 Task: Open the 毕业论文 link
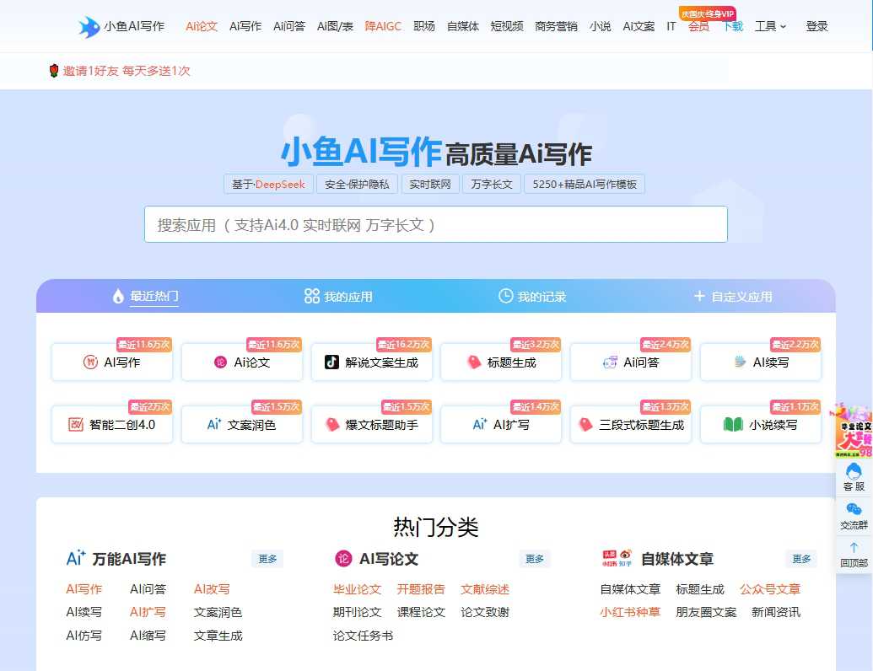pyautogui.click(x=357, y=588)
